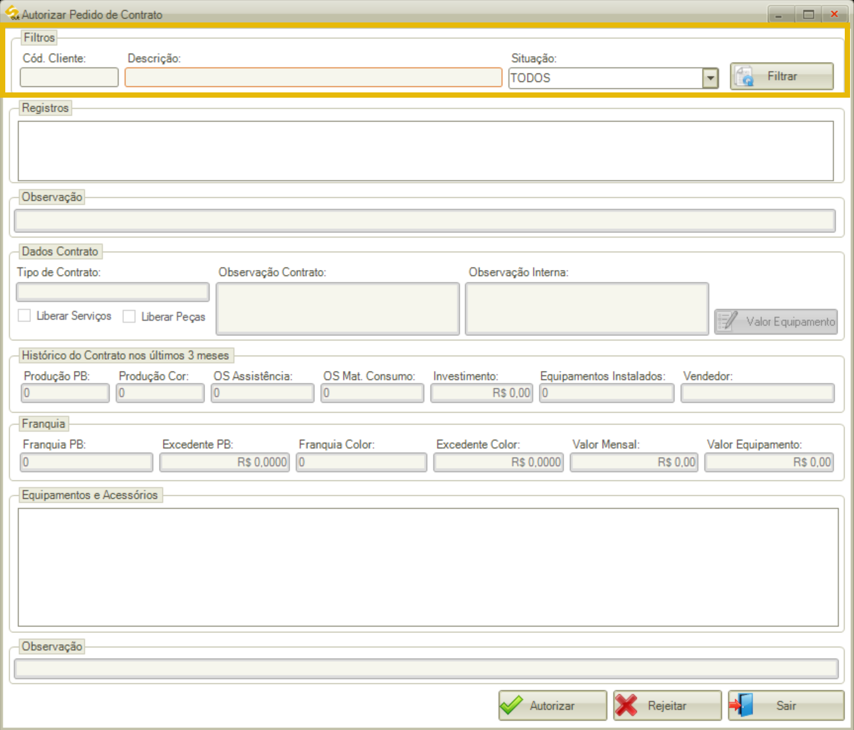Click the Filtrar button
The width and height of the screenshot is (854, 730).
(782, 77)
